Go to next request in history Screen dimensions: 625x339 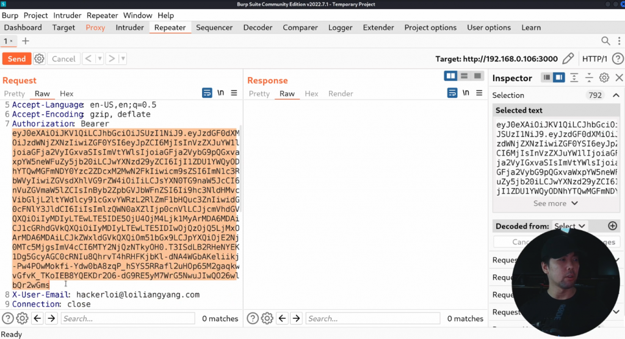click(112, 59)
